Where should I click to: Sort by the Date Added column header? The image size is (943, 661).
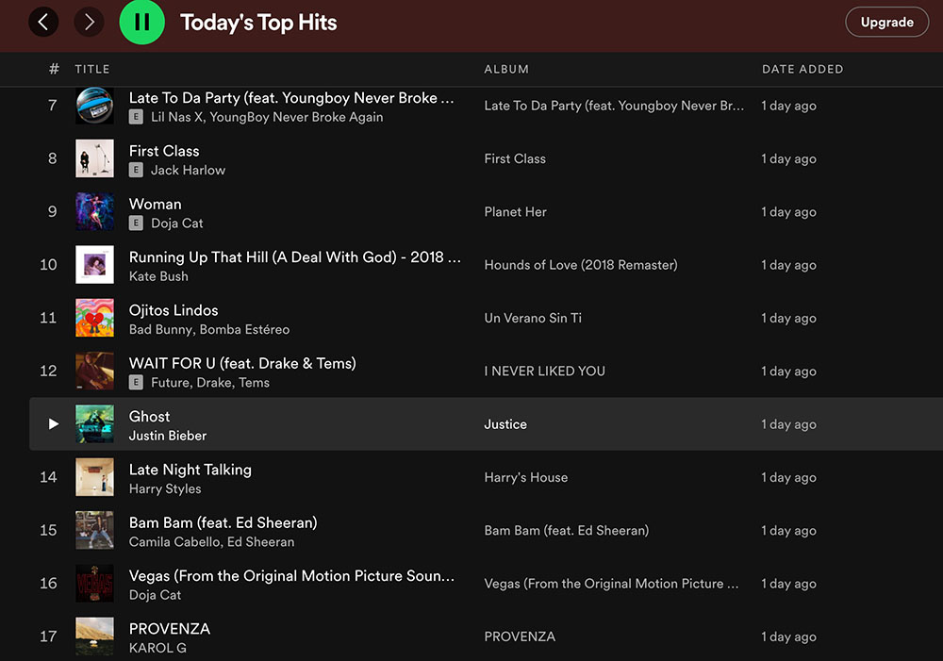click(x=802, y=69)
